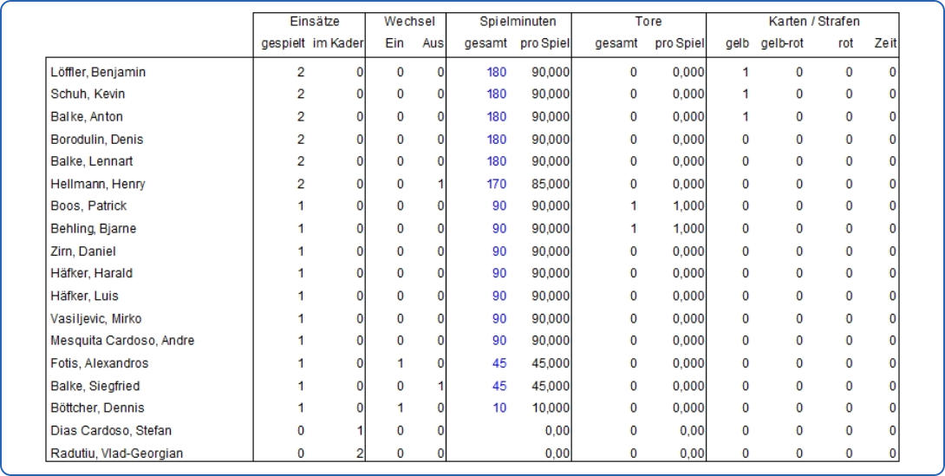Viewport: 945px width, 476px height.
Task: Select Radutiu, Vlad-Georgian
Action: [117, 453]
